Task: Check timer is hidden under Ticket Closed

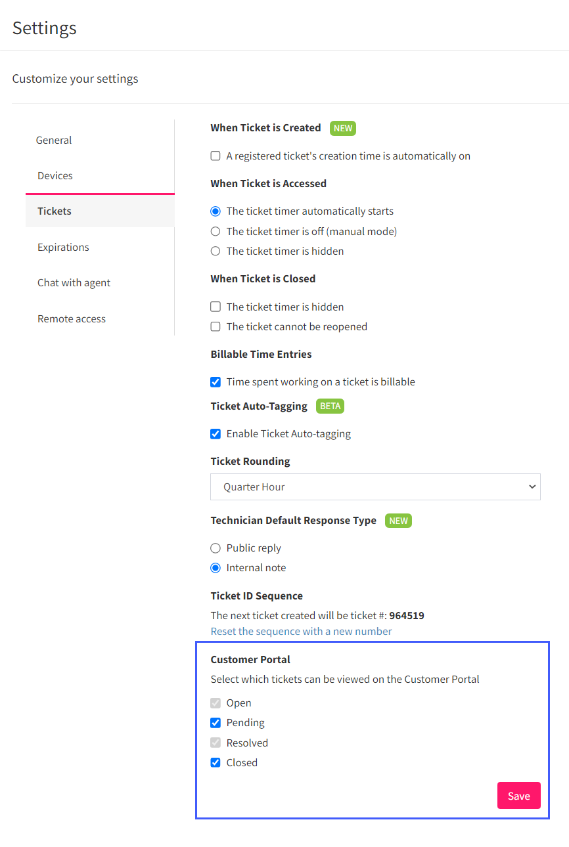Action: (215, 307)
